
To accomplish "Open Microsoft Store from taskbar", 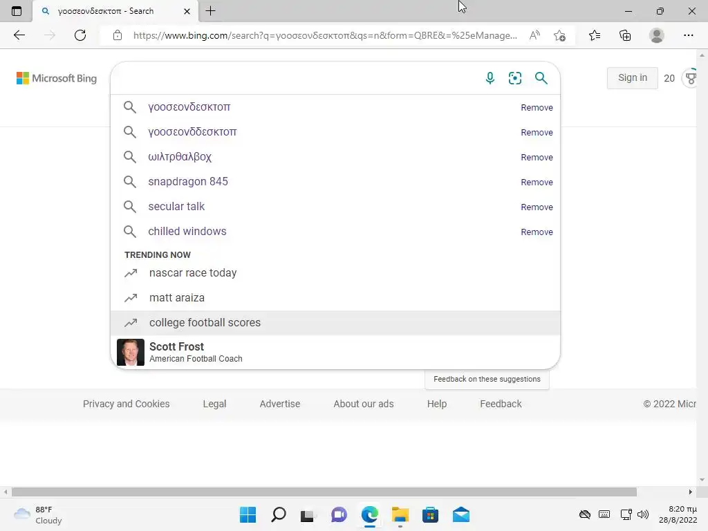I will [430, 514].
